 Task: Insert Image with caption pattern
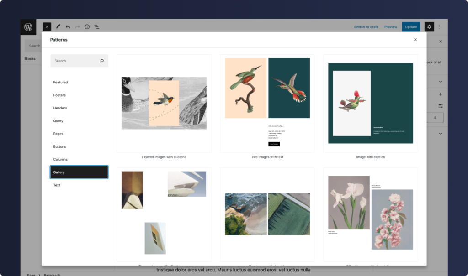tap(370, 104)
